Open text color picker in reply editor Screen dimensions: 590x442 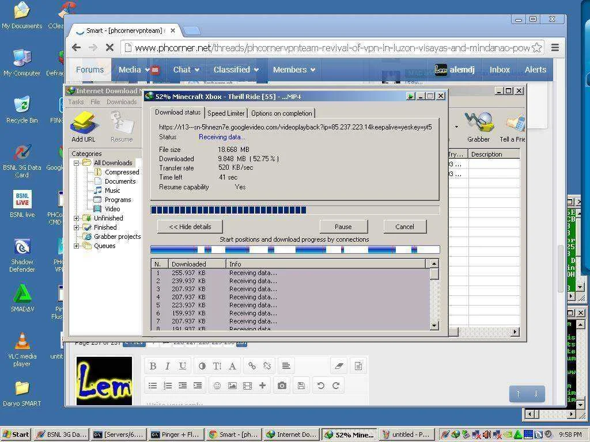tap(202, 365)
